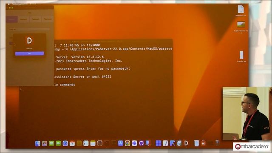The height and width of the screenshot is (153, 272).
Task: Click the blue OK button in dialog
Action: pos(29,54)
